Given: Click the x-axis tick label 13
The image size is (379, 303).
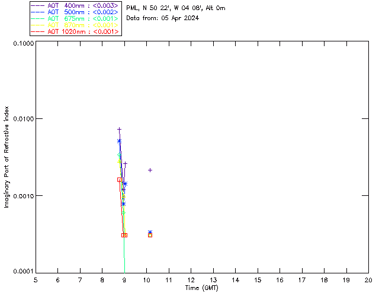Looking at the screenshot, I should click(x=213, y=280).
